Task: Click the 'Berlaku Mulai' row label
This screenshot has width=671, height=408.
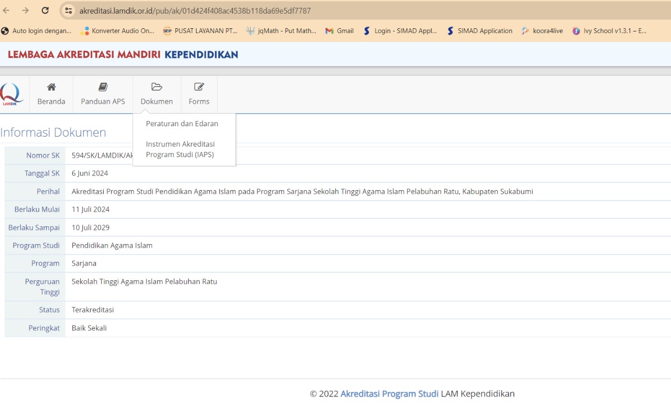Action: coord(37,209)
